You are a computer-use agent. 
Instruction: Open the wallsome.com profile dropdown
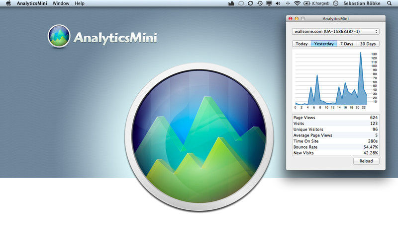(335, 31)
